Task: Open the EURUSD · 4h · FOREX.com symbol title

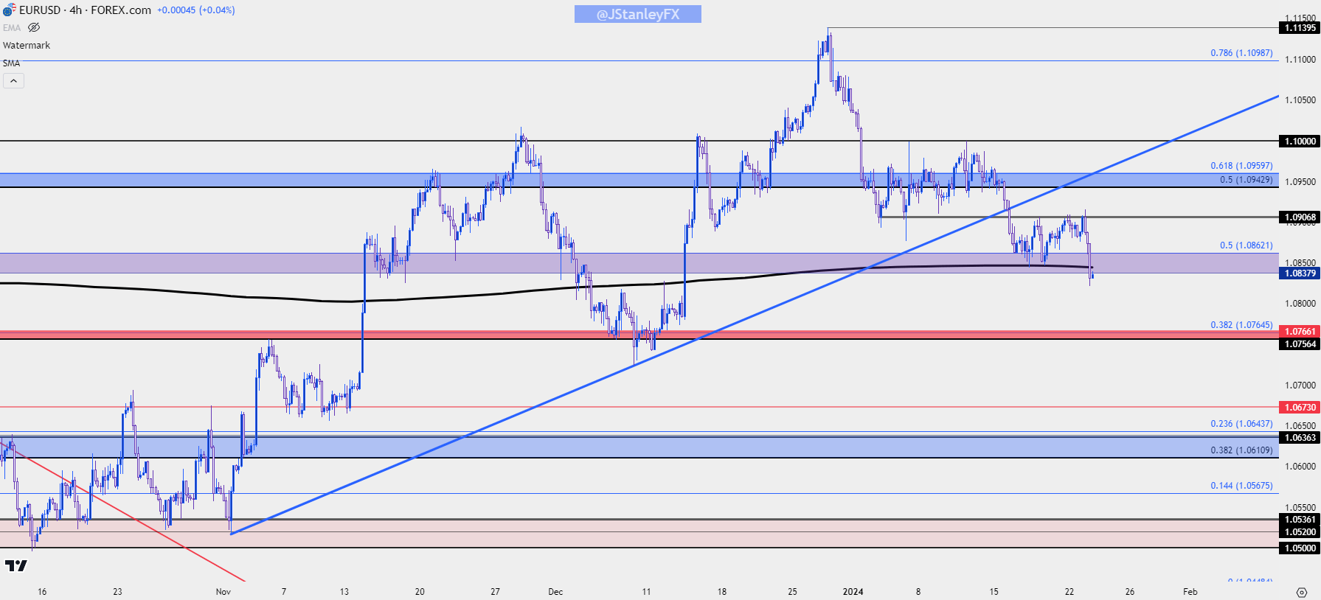Action: click(x=85, y=10)
